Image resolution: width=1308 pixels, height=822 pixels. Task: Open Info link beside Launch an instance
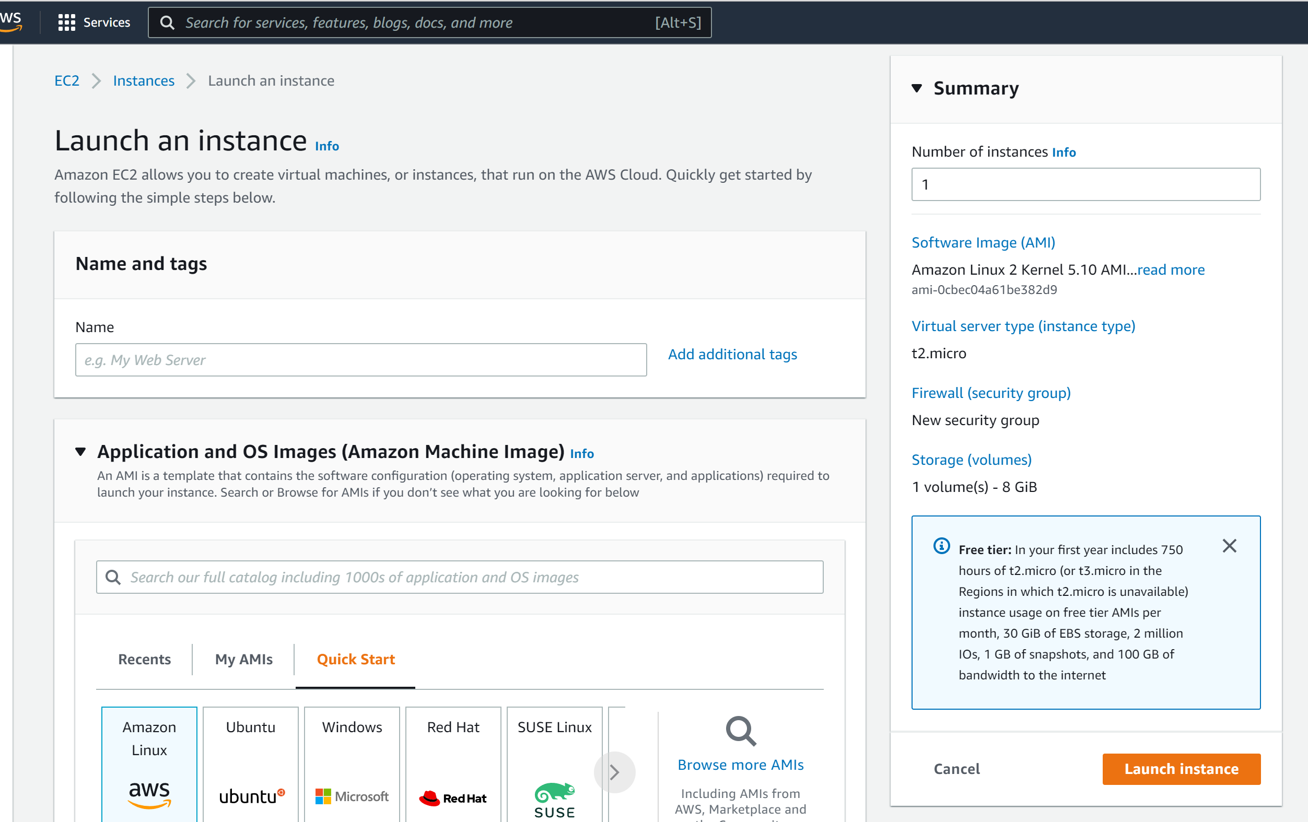coord(327,146)
